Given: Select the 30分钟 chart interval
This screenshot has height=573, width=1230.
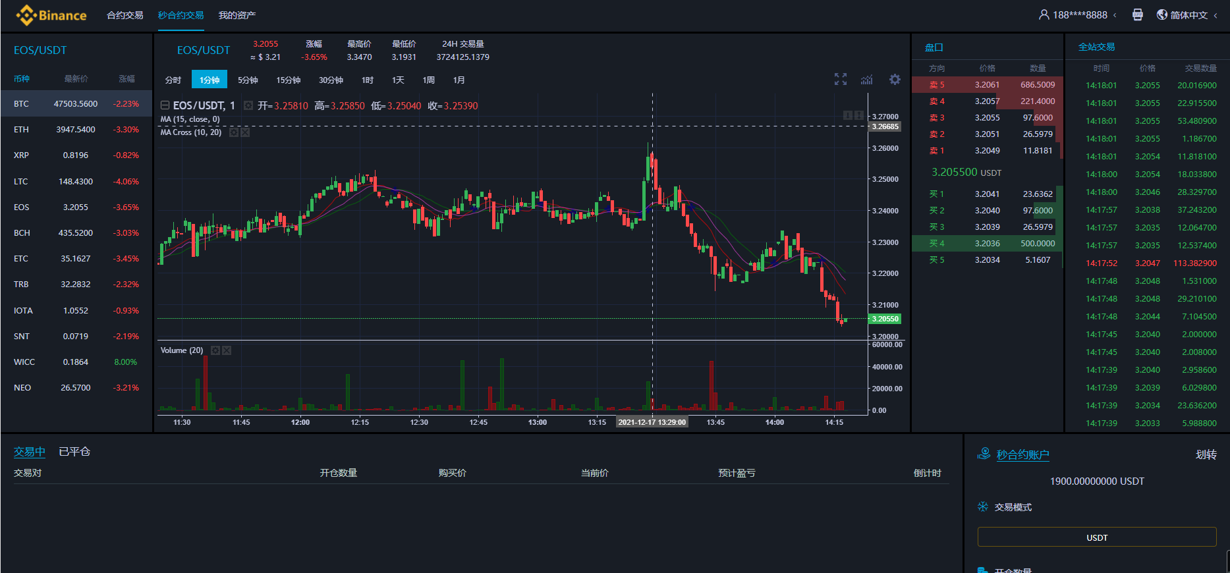Looking at the screenshot, I should (331, 80).
